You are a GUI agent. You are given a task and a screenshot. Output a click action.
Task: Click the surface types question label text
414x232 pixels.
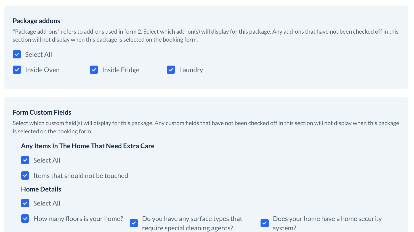[192, 223]
